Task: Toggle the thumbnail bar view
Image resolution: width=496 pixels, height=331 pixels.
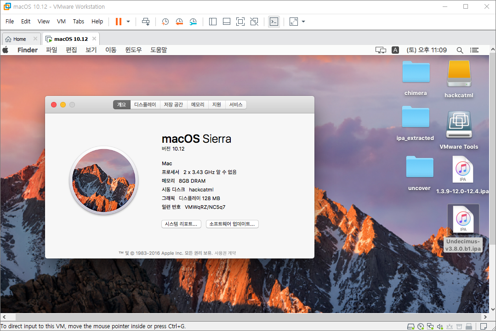Action: (x=227, y=22)
